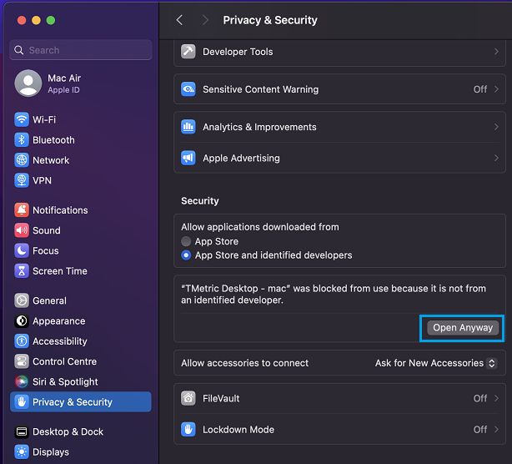Click the Sensitive Content Warning Off value

[480, 89]
